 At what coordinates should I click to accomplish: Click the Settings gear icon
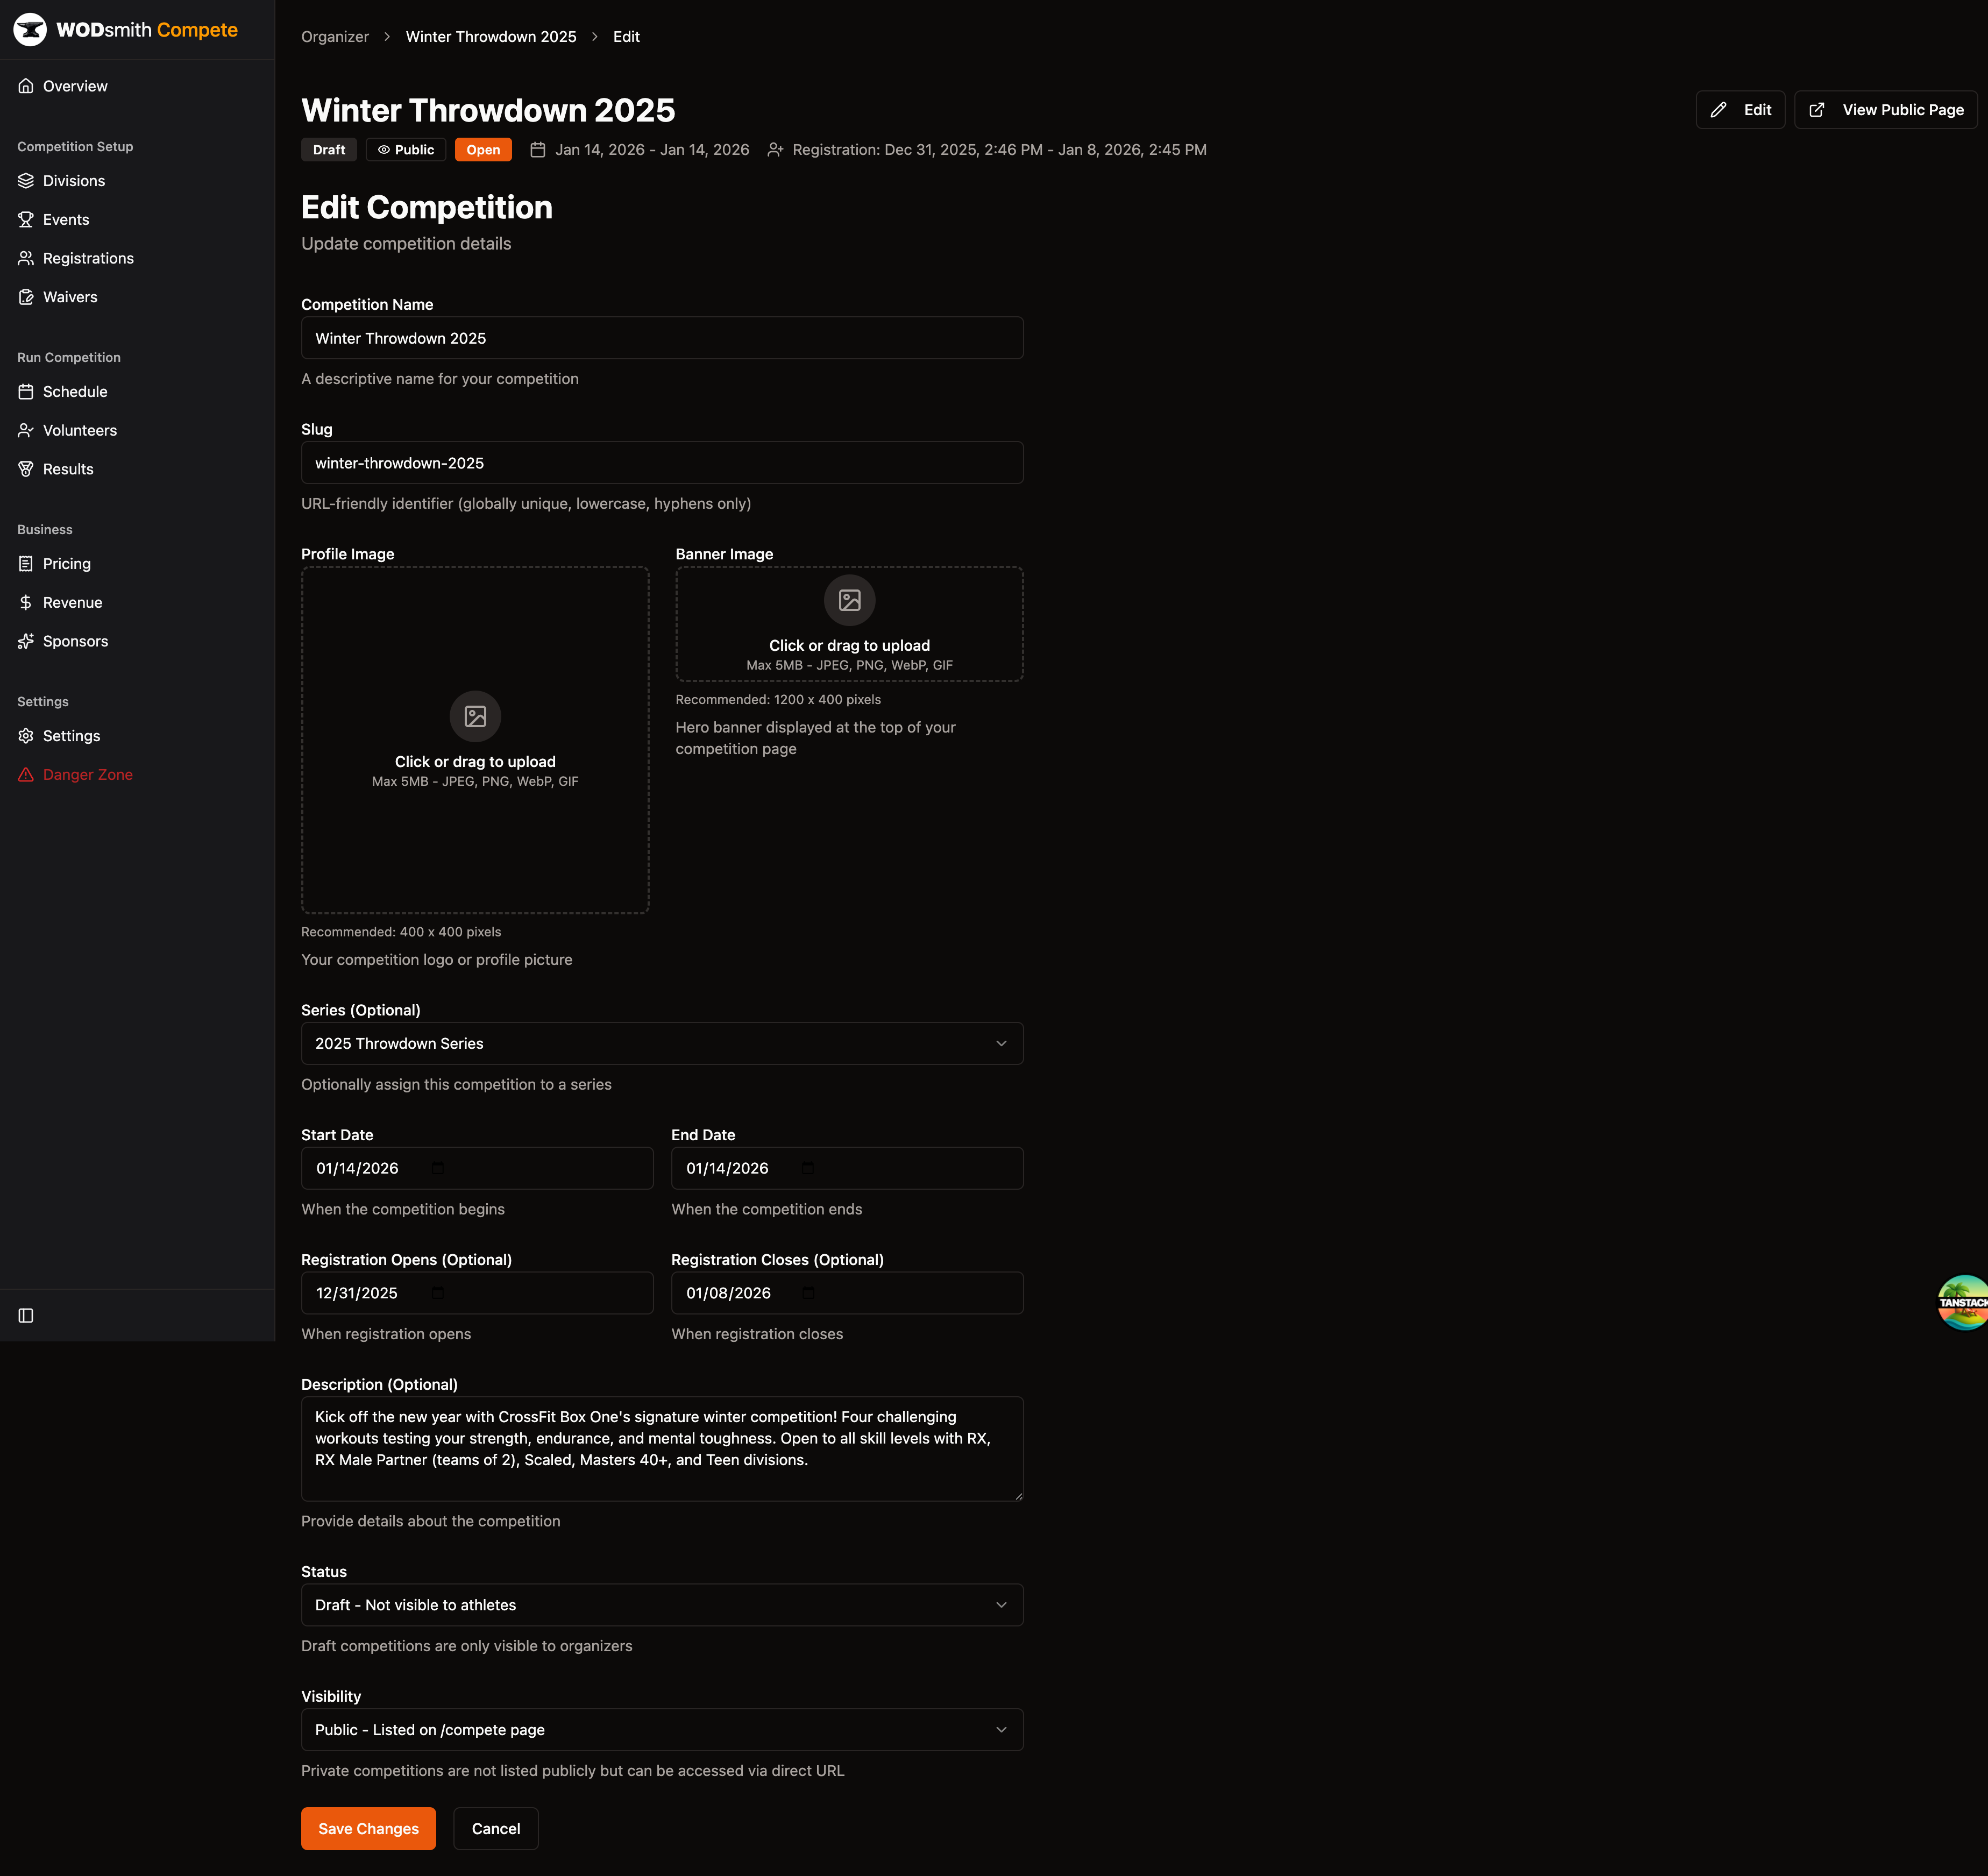[26, 736]
